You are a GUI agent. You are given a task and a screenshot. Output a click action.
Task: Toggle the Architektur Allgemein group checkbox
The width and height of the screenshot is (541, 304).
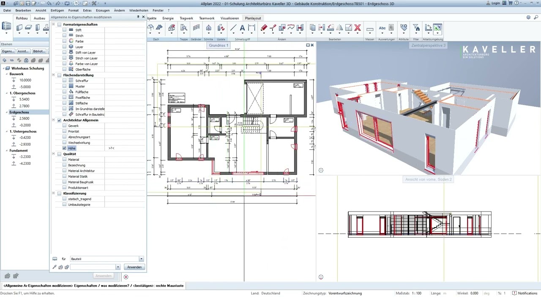[60, 120]
